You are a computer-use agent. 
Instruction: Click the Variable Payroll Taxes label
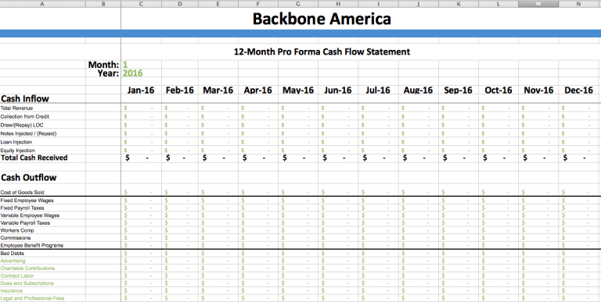click(x=25, y=223)
